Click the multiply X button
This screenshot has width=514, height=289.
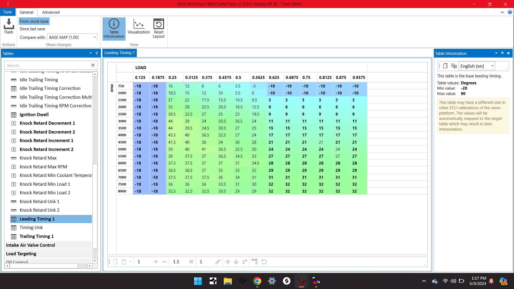(x=191, y=262)
